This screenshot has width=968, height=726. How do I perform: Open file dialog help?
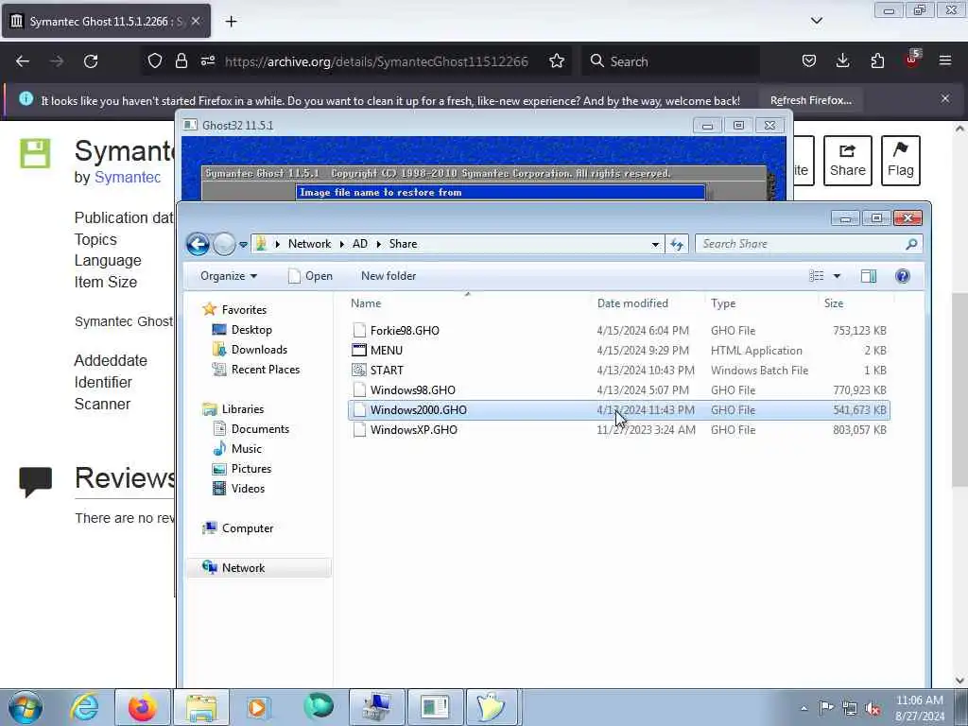coord(903,276)
